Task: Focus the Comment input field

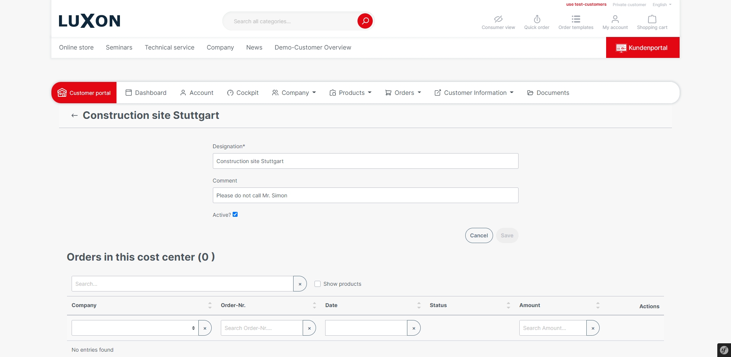Action: click(x=365, y=195)
